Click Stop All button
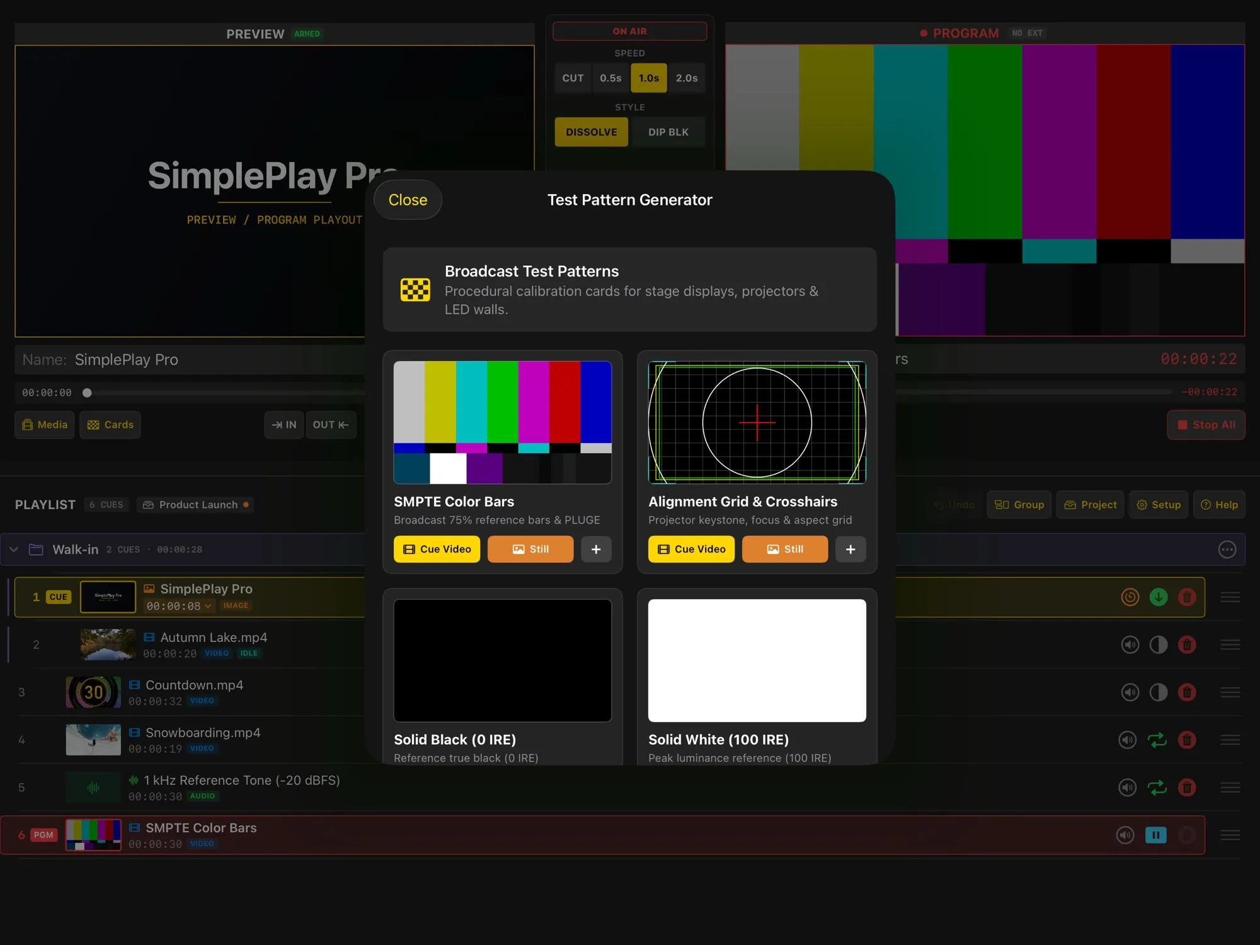 [x=1206, y=425]
